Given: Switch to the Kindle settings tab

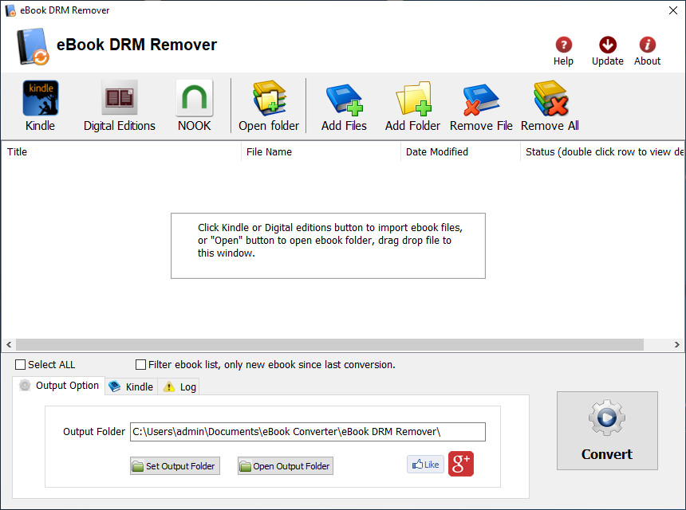Looking at the screenshot, I should click(132, 386).
